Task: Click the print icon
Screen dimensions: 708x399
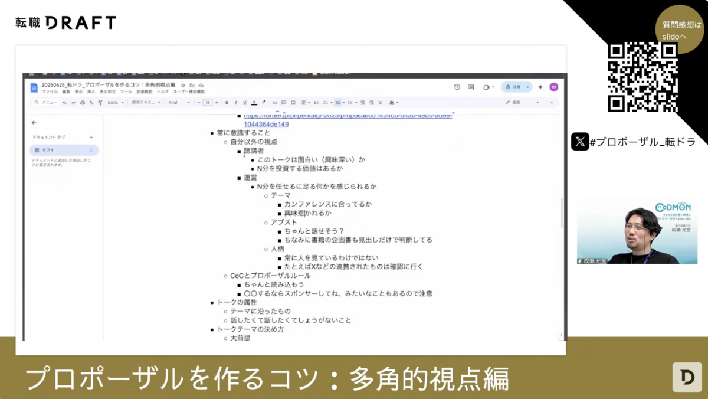Action: [82, 103]
